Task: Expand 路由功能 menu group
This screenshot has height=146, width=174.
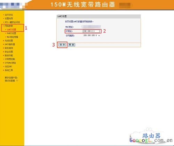Action: (9, 55)
